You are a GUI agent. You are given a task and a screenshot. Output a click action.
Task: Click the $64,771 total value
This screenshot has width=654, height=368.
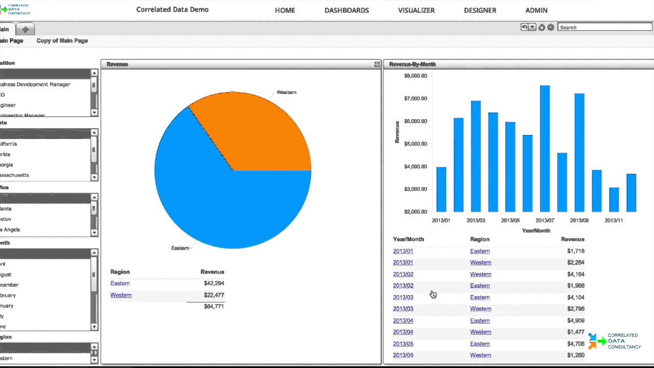click(214, 306)
